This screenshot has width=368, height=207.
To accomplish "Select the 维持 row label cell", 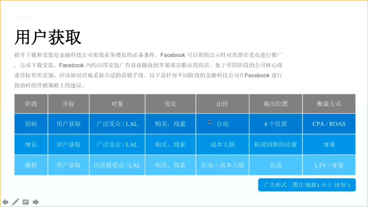I will (31, 165).
